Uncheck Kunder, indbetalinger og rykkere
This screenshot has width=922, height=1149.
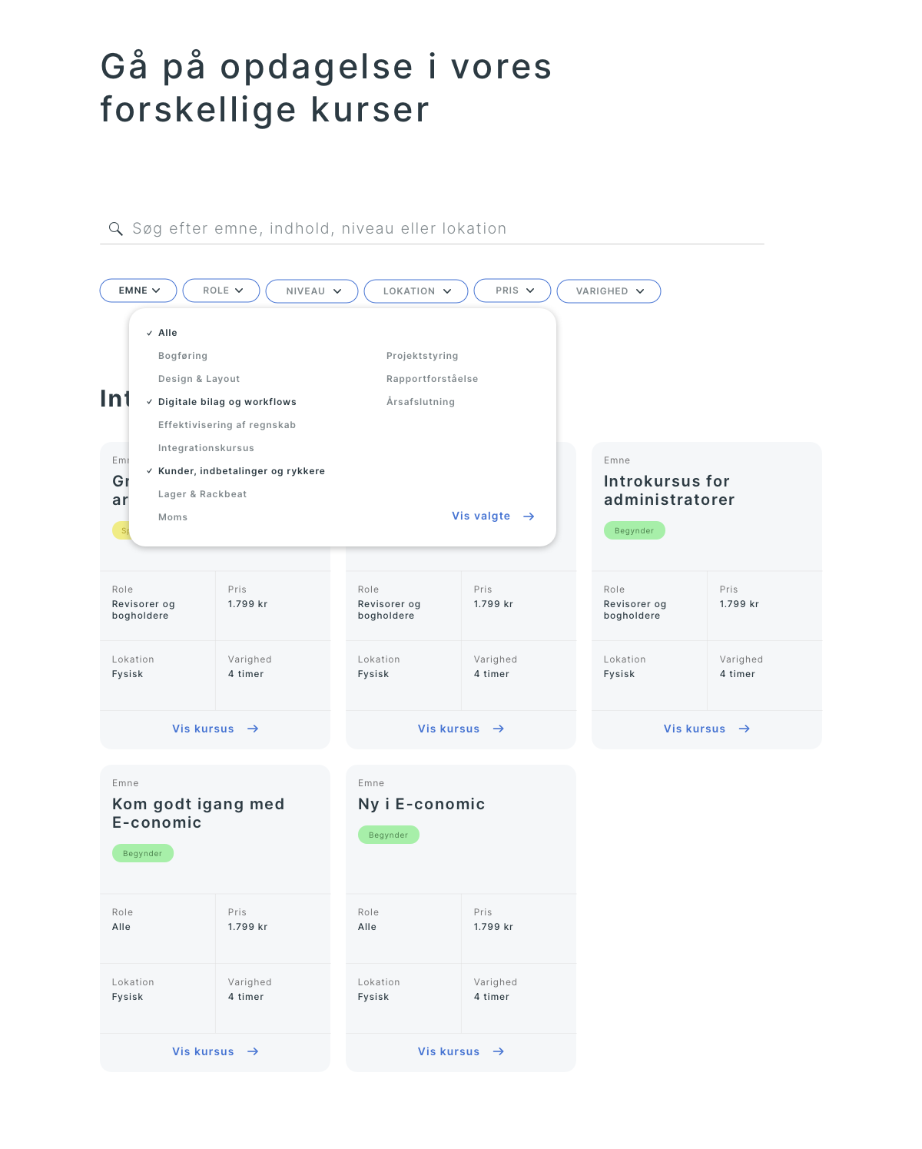tap(241, 471)
